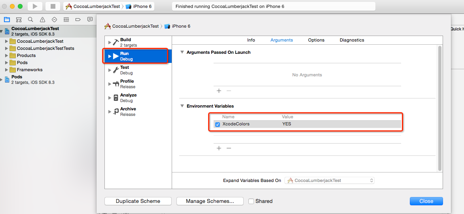
Task: Click the Test wrench icon
Action: 116,70
